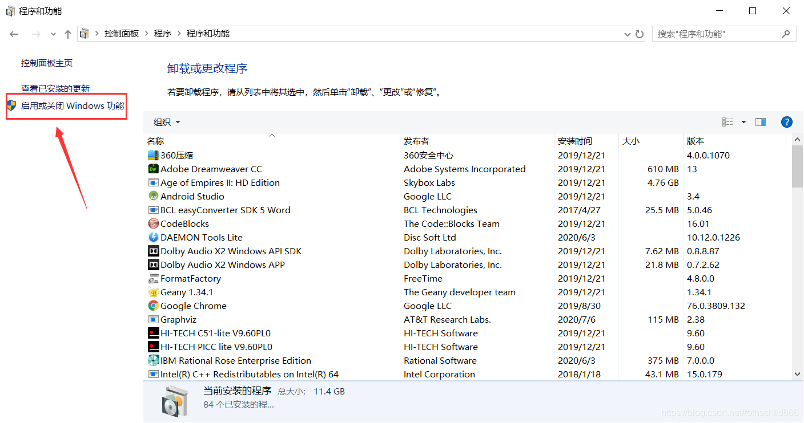The width and height of the screenshot is (804, 423).
Task: Click the Google Chrome icon
Action: point(153,306)
